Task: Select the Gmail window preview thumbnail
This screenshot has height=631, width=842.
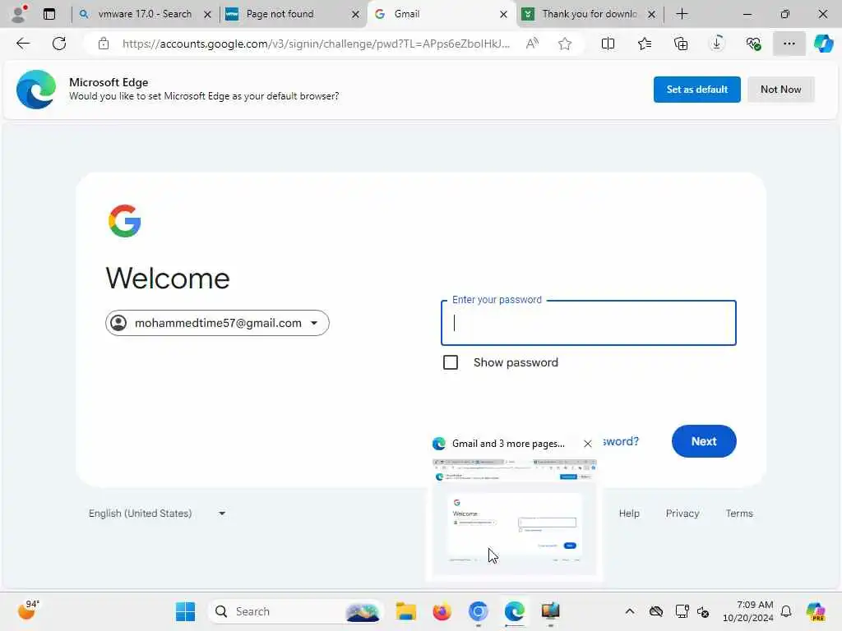Action: (x=515, y=517)
